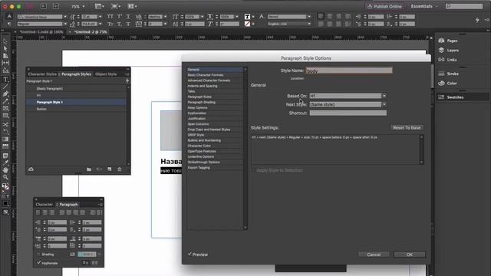This screenshot has height=276, width=491.
Task: Align left in the Paragraph panel
Action: [x=38, y=212]
